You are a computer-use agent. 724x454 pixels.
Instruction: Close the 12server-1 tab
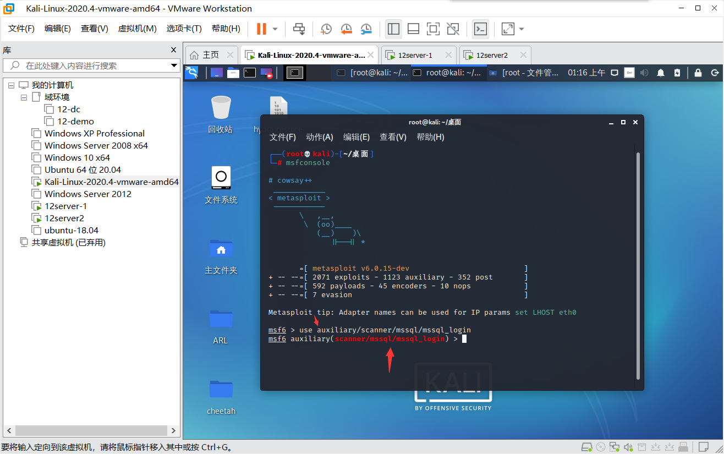[448, 55]
